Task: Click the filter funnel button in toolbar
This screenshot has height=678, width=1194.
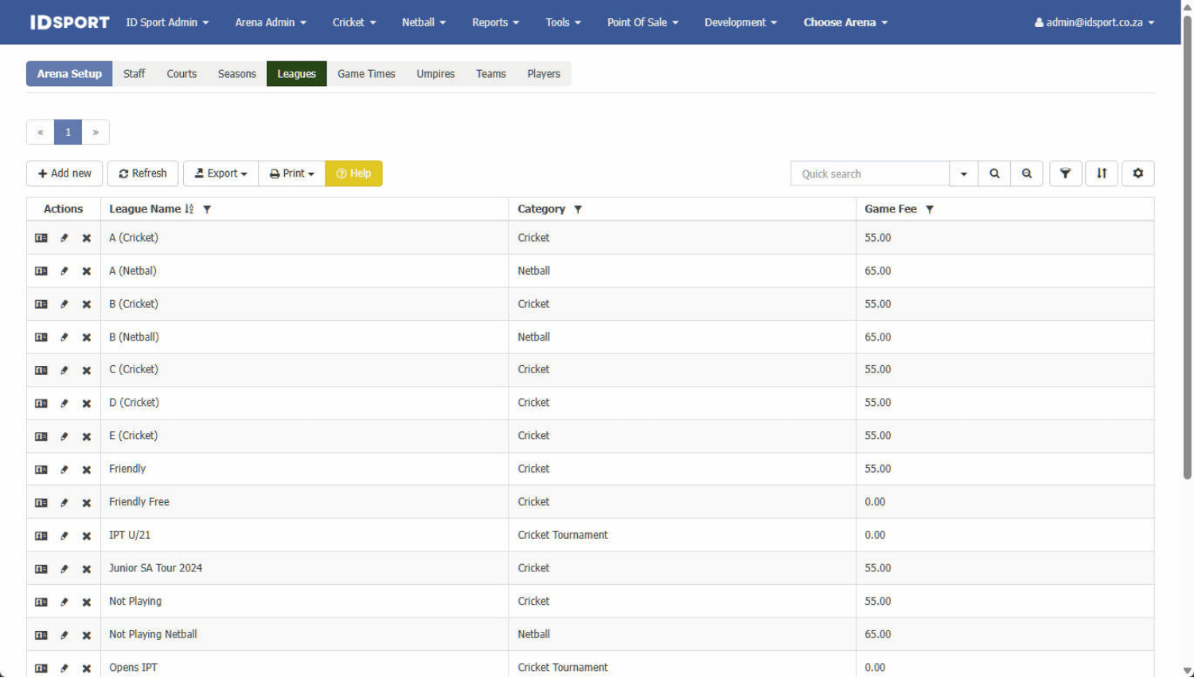Action: point(1065,173)
